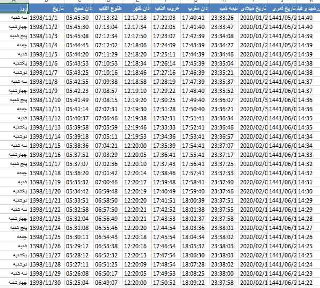Select the 'تاریخ' header cell
The image size is (320, 288).
[47, 9]
